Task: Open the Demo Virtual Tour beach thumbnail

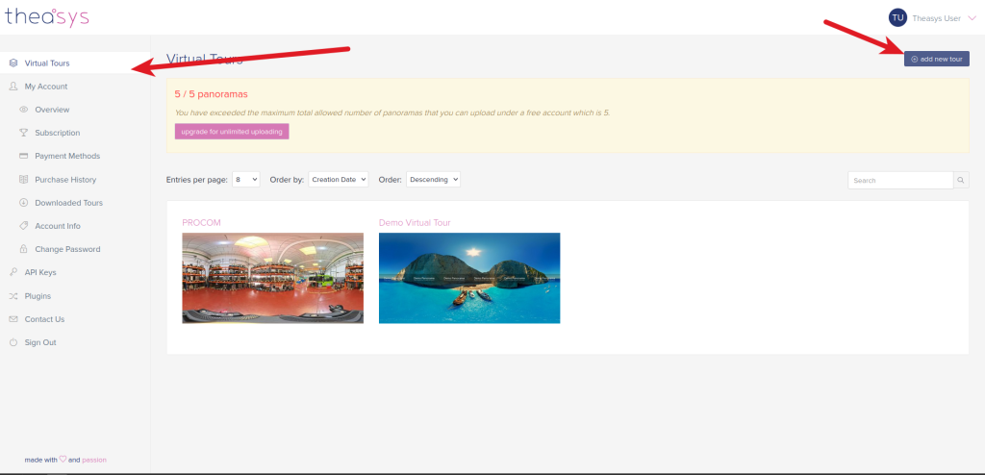Action: (x=469, y=278)
